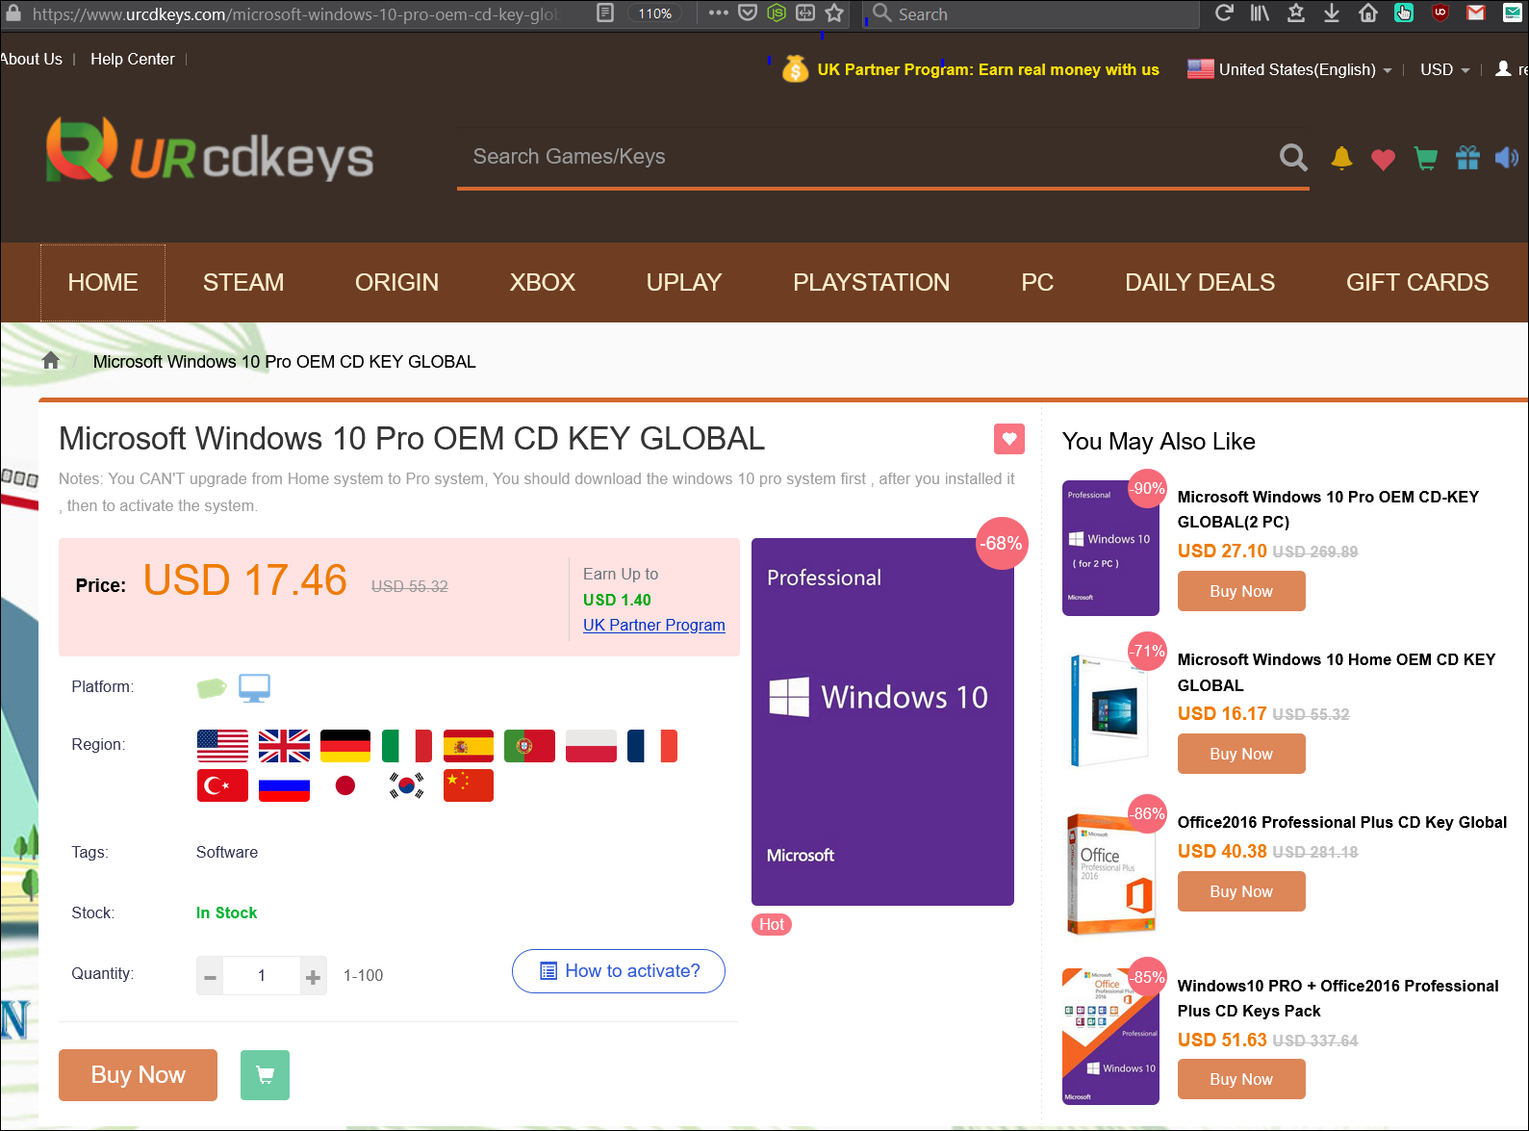
Task: Bookmark page with star icon
Action: point(834,13)
